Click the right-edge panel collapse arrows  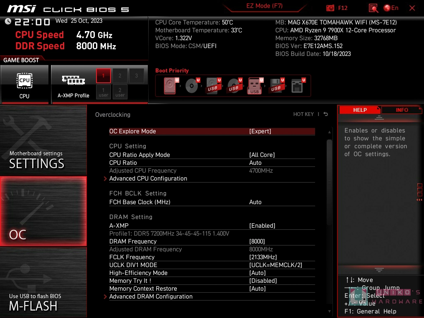click(419, 200)
